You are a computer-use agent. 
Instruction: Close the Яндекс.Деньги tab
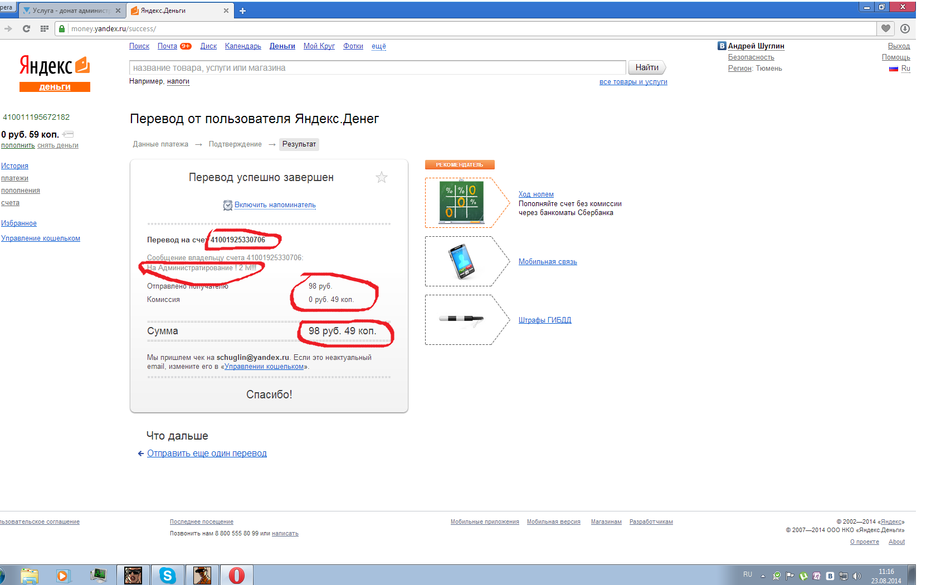226,11
